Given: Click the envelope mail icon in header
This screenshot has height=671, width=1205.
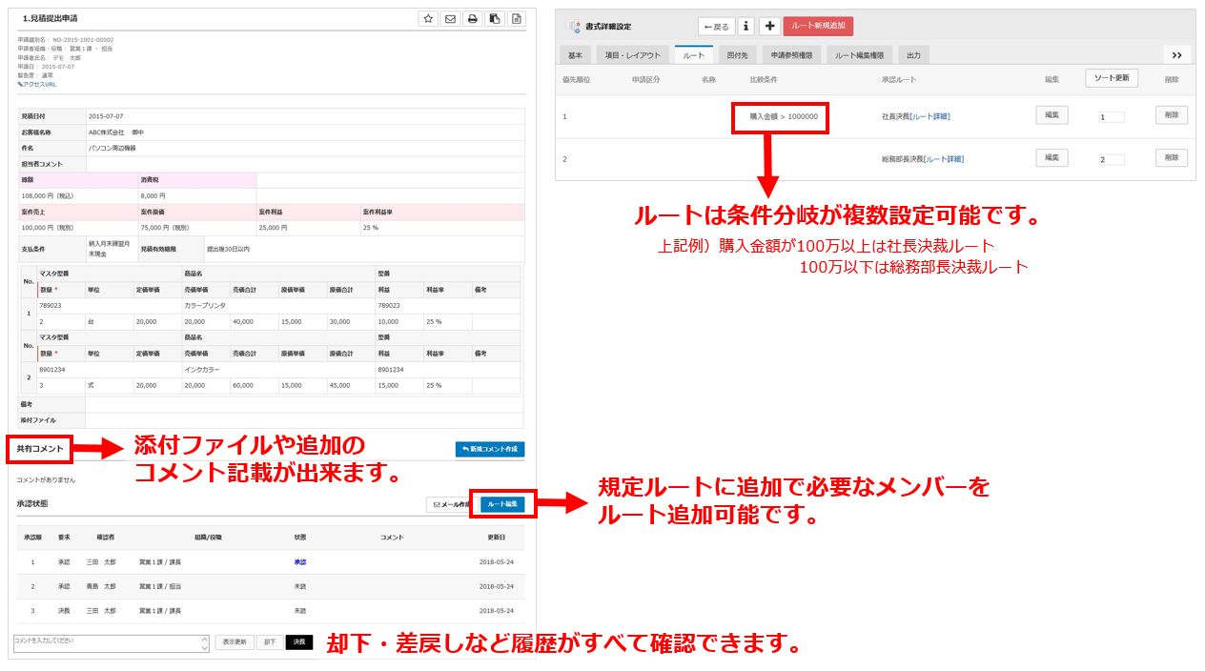Looking at the screenshot, I should click(x=450, y=19).
